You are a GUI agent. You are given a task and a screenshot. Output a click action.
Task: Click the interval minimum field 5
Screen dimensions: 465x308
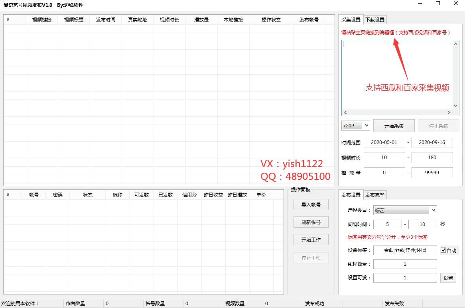click(x=387, y=224)
